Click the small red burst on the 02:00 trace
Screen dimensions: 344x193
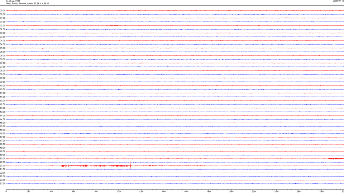point(114,26)
